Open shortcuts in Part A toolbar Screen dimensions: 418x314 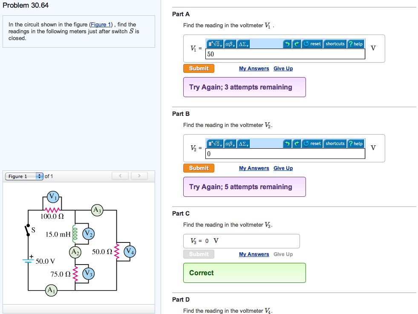tap(335, 44)
